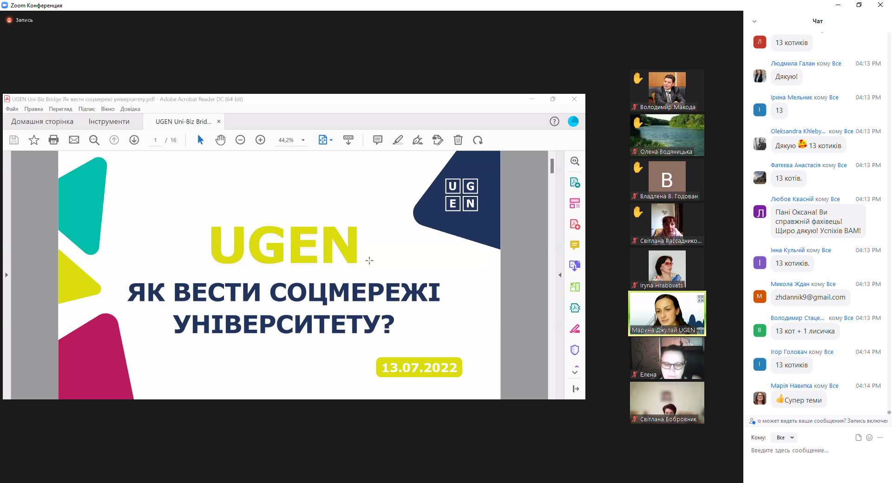This screenshot has width=892, height=483.
Task: Add a sticky note comment
Action: click(378, 140)
